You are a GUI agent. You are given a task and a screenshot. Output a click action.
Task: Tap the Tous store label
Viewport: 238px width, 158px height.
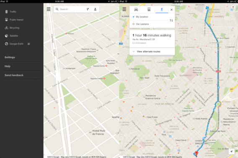tap(164, 135)
